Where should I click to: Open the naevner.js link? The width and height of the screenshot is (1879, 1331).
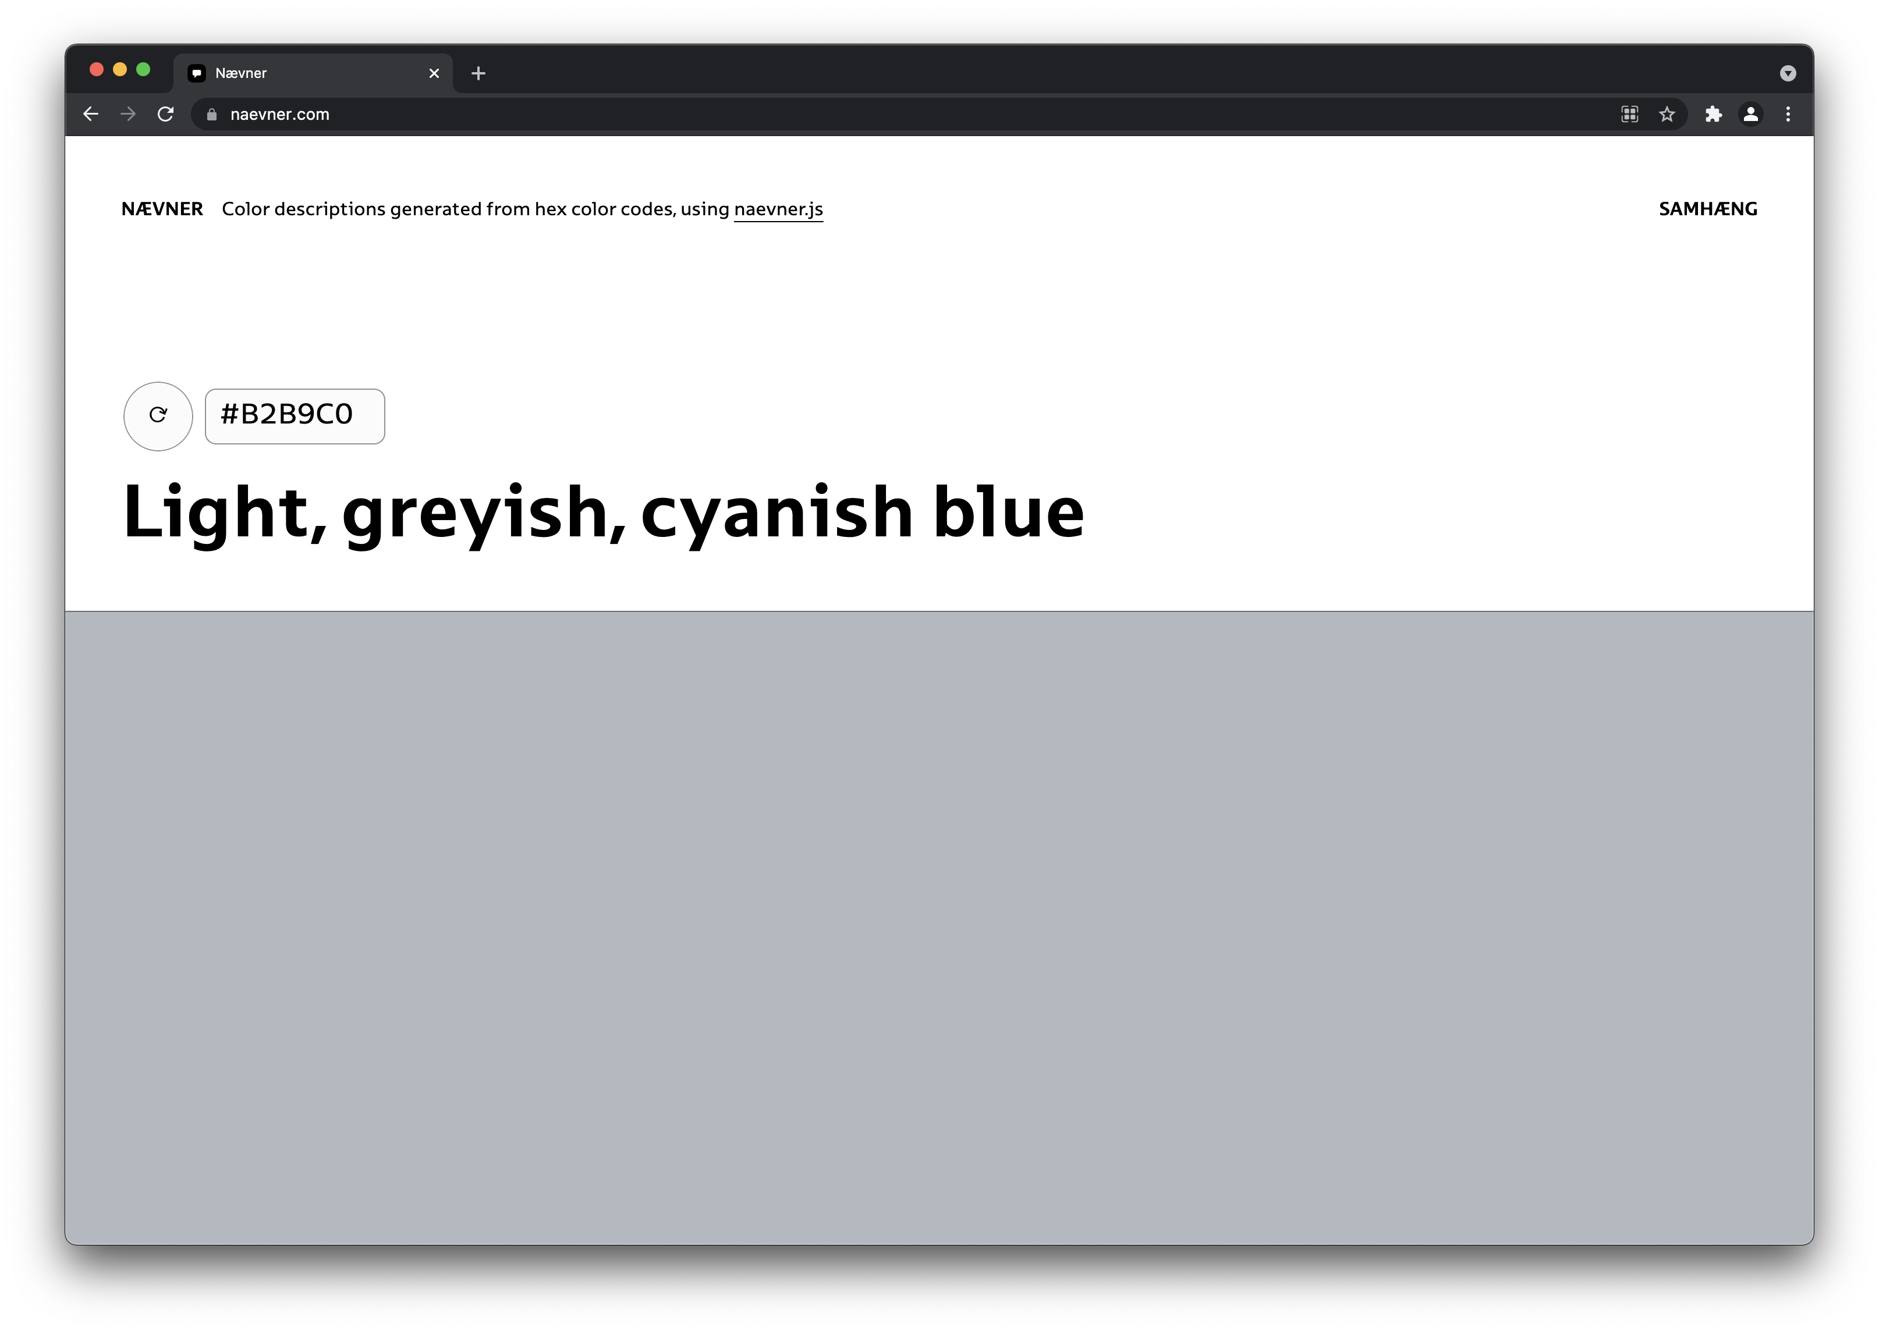(778, 209)
